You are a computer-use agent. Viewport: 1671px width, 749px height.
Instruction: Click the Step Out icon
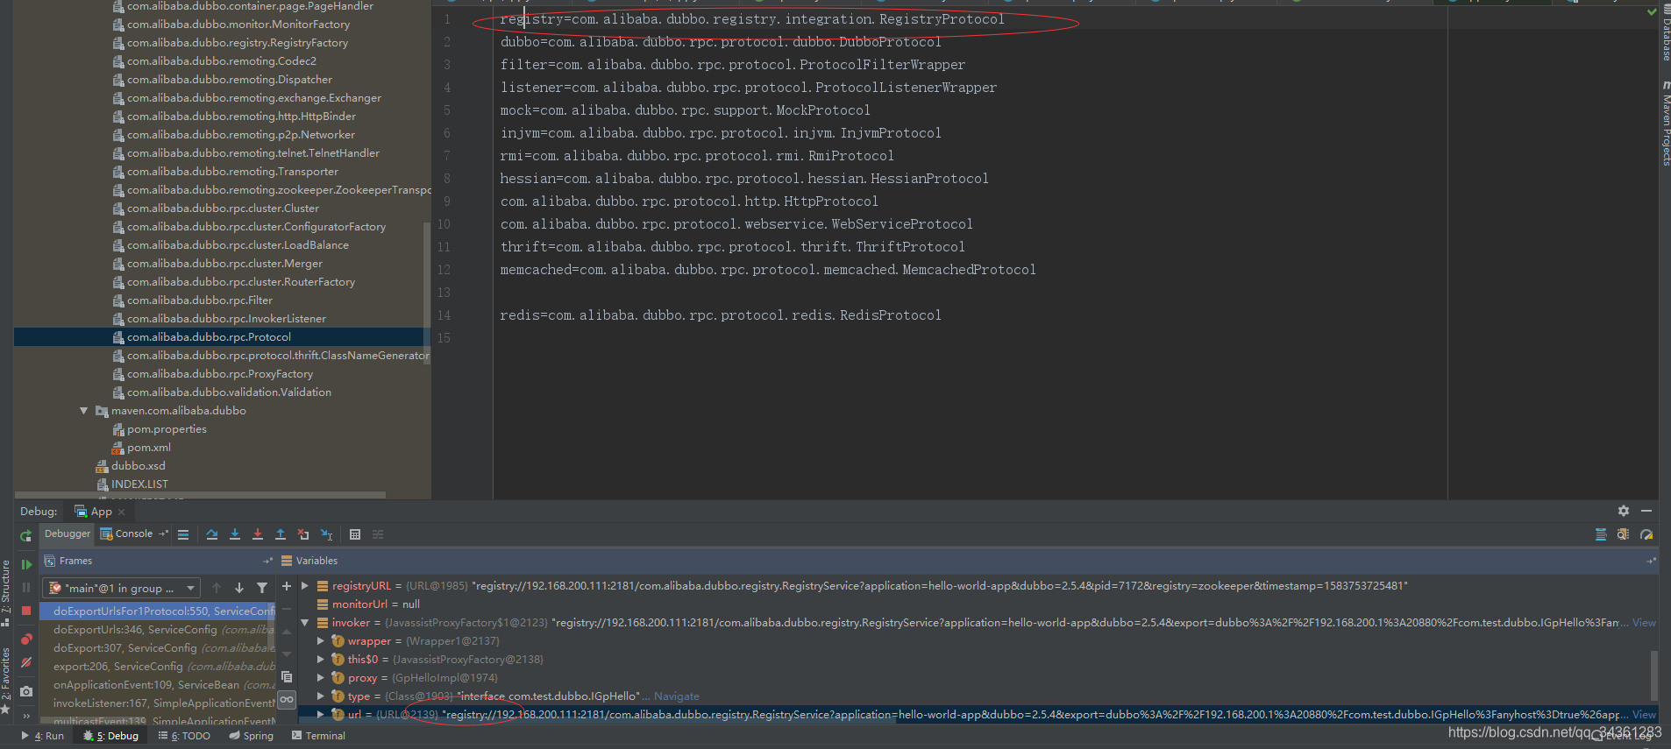pyautogui.click(x=281, y=534)
